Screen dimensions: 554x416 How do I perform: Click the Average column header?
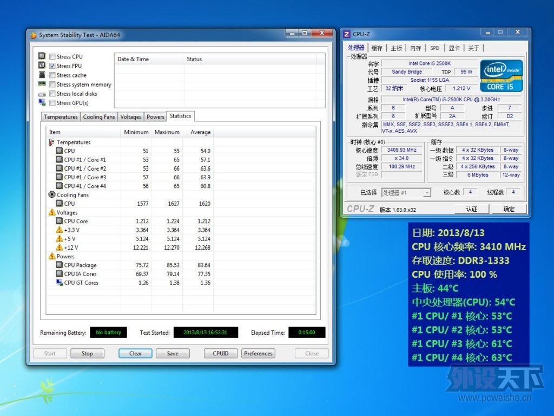pyautogui.click(x=198, y=132)
